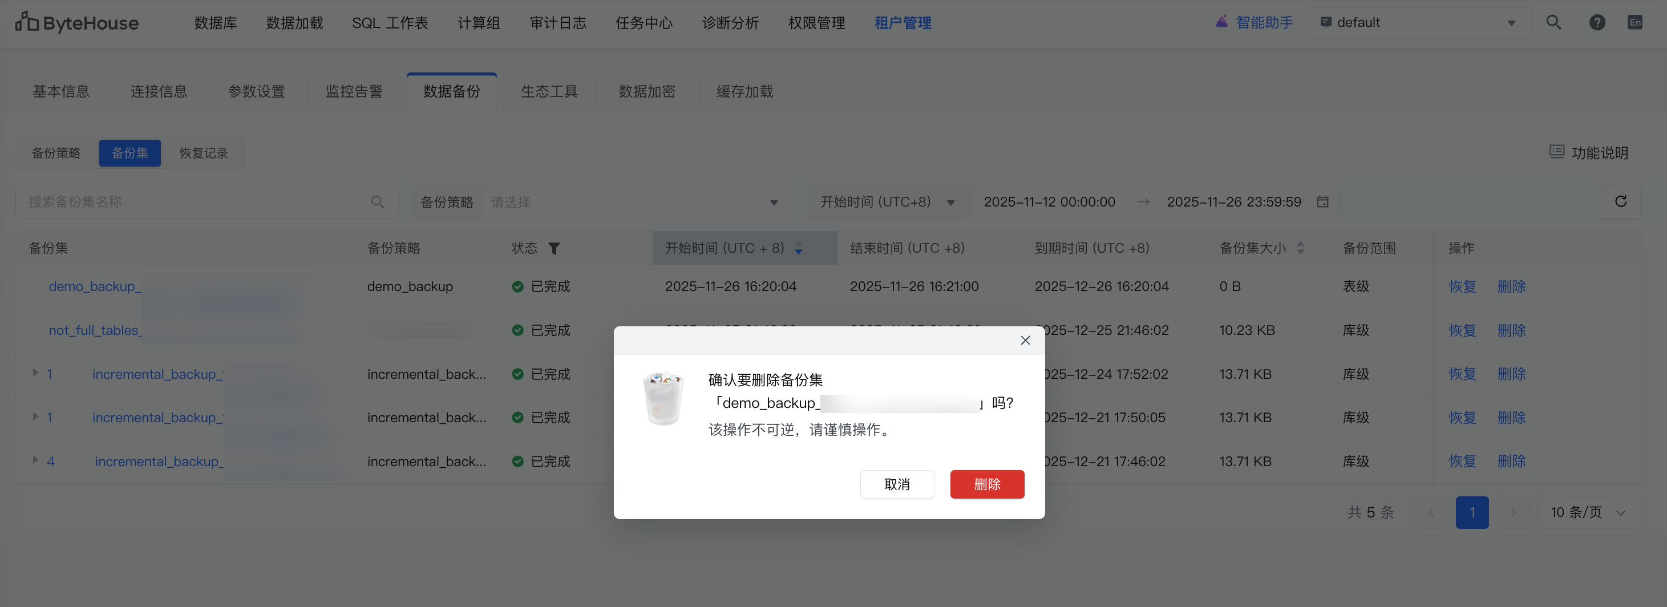Click the ByteHouse logo
The width and height of the screenshot is (1667, 607).
77,23
